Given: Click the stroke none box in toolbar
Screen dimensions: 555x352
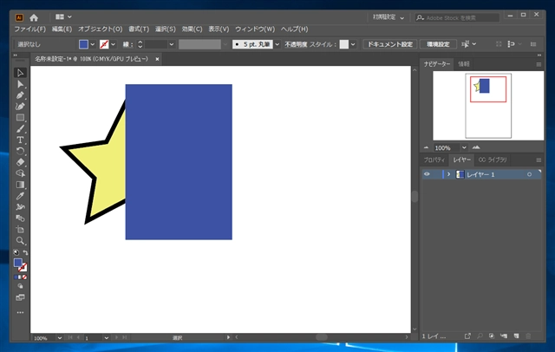Looking at the screenshot, I should coord(23,267).
